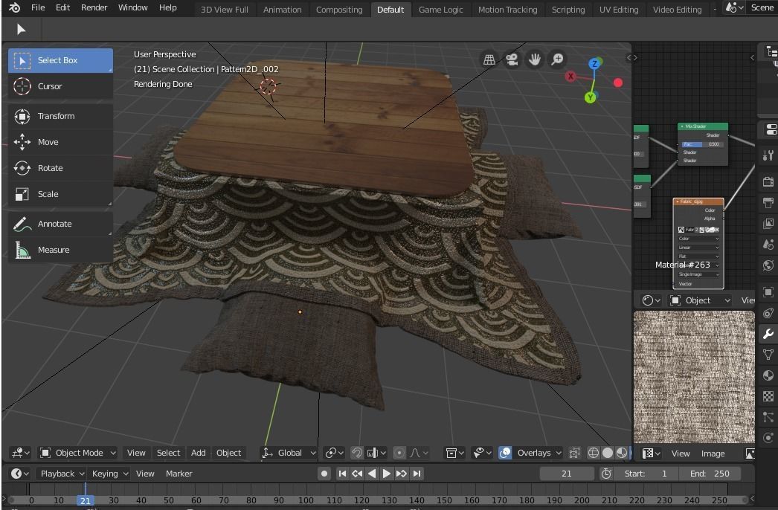Open the File menu
The image size is (778, 510).
point(38,7)
